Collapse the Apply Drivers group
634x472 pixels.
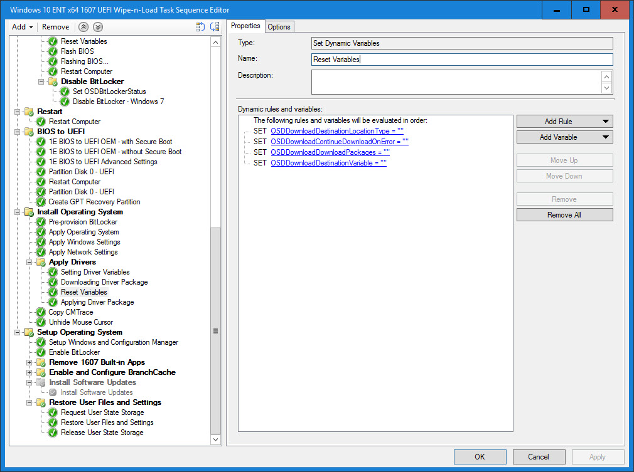pos(29,262)
